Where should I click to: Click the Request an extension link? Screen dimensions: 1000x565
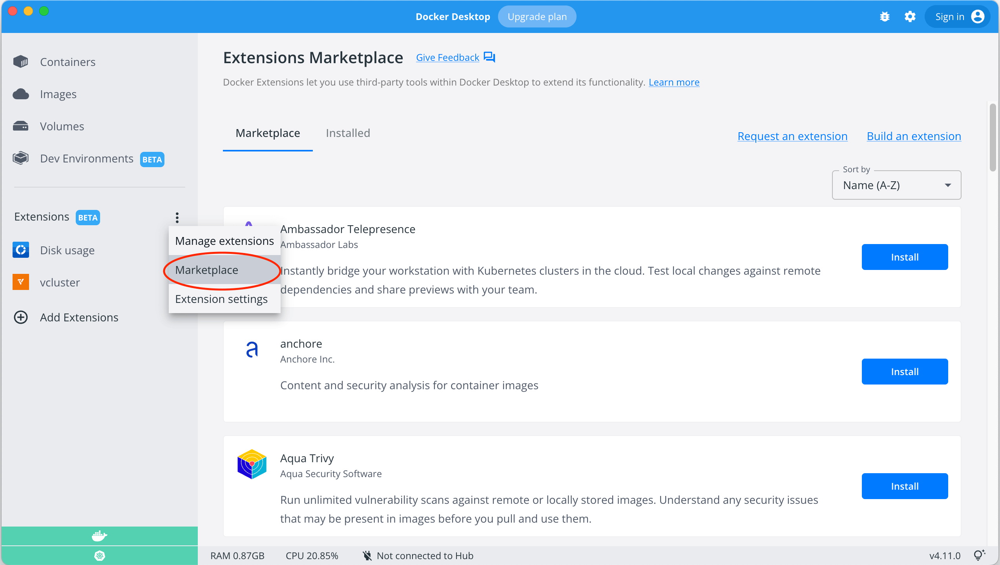792,136
